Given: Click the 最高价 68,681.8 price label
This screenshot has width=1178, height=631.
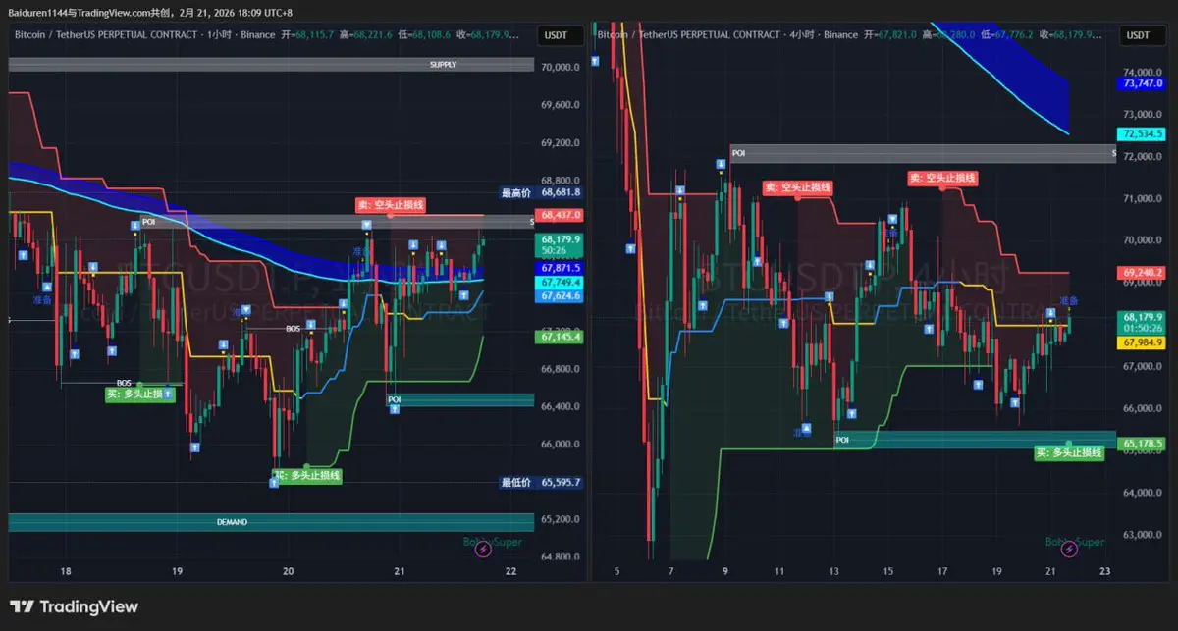Looking at the screenshot, I should [542, 193].
